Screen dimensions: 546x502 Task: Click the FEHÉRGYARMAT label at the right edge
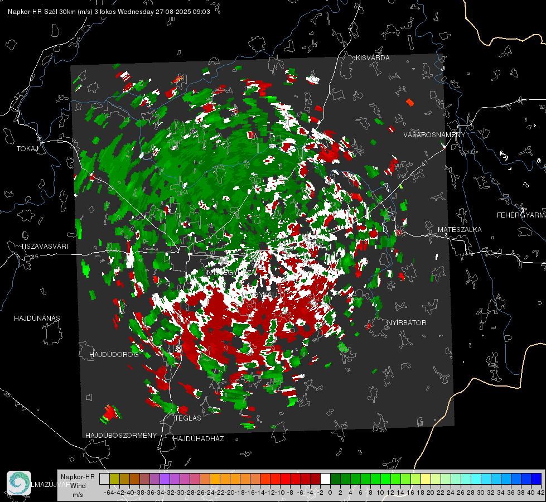pos(521,215)
